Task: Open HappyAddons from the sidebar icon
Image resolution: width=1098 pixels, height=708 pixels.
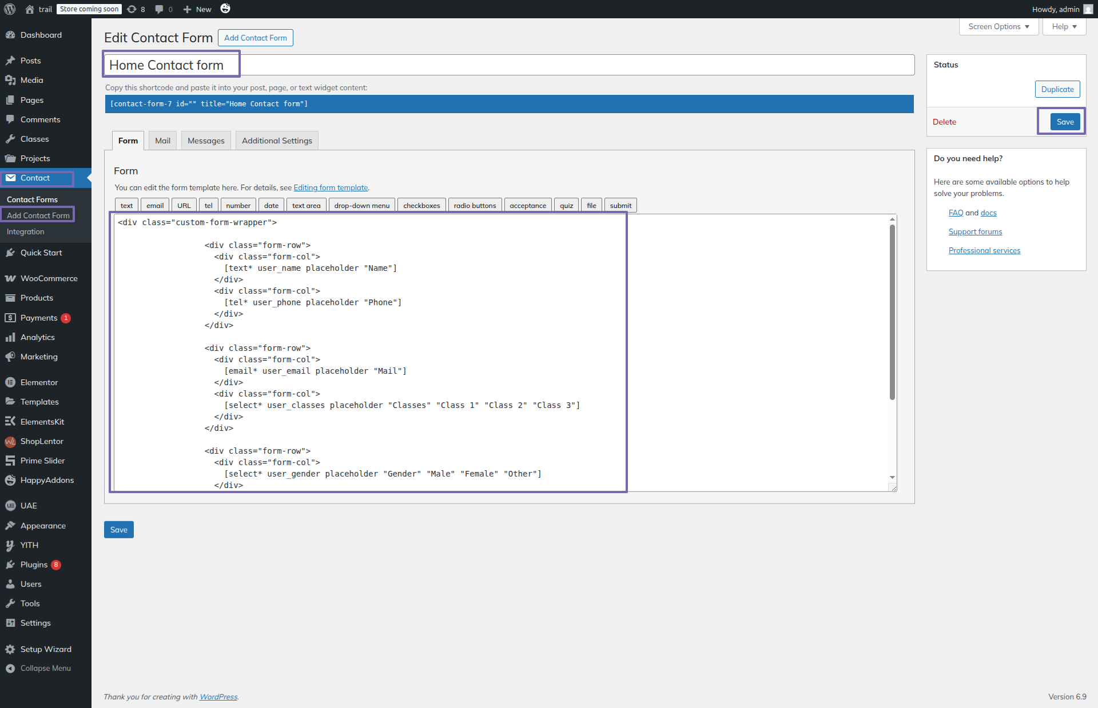Action: [10, 481]
